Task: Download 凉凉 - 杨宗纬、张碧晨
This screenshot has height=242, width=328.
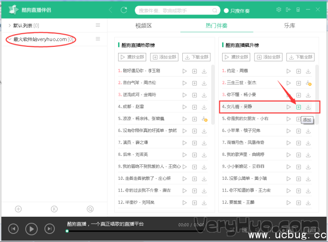Action: 204,119
